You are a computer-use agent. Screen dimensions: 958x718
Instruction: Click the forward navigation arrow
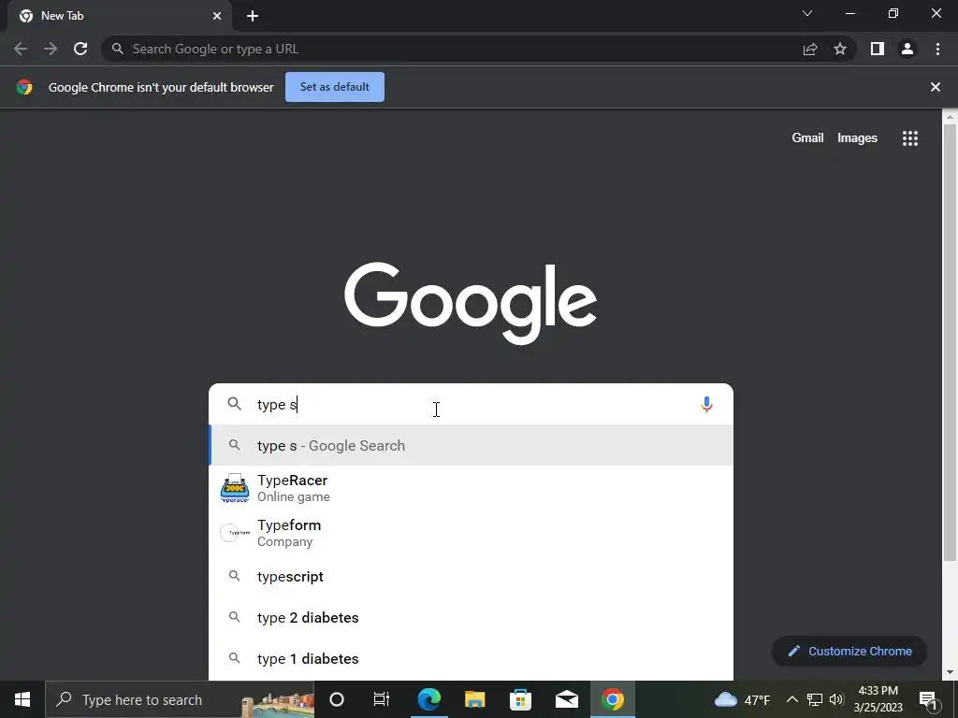tap(51, 49)
